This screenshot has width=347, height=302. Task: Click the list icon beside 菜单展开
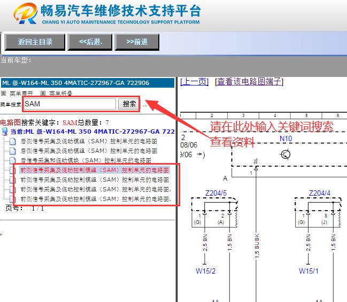coord(3,93)
